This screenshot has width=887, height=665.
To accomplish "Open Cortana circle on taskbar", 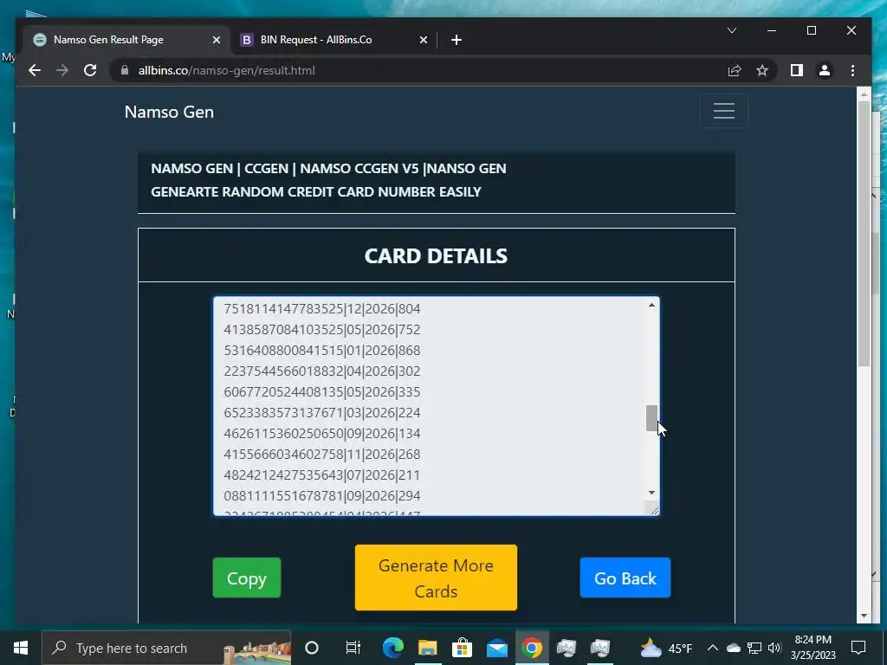I will pos(312,648).
